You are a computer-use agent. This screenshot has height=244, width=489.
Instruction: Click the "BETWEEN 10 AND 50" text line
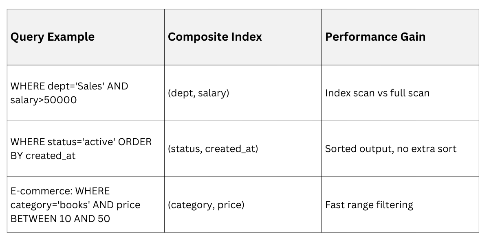(60, 218)
